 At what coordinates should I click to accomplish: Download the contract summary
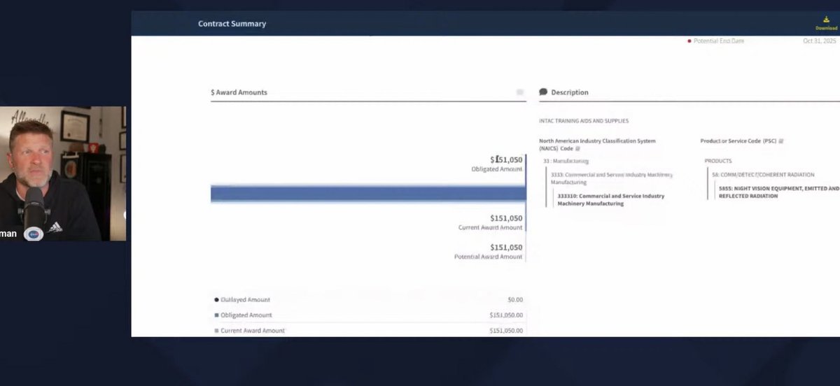[826, 23]
